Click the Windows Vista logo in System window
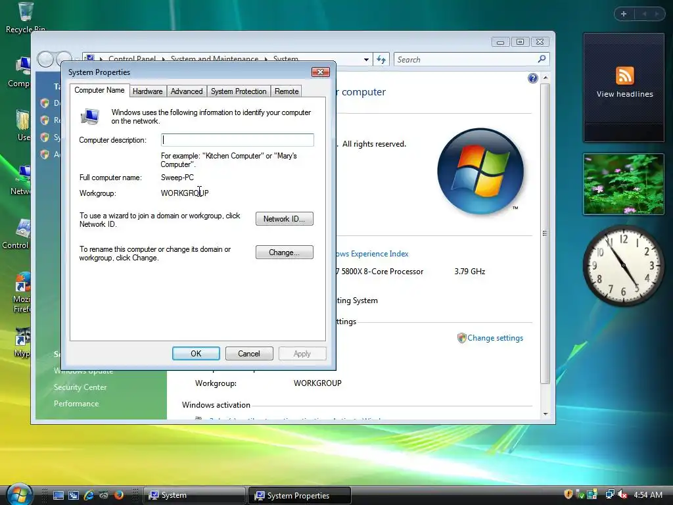Viewport: 673px width, 505px height. tap(480, 171)
